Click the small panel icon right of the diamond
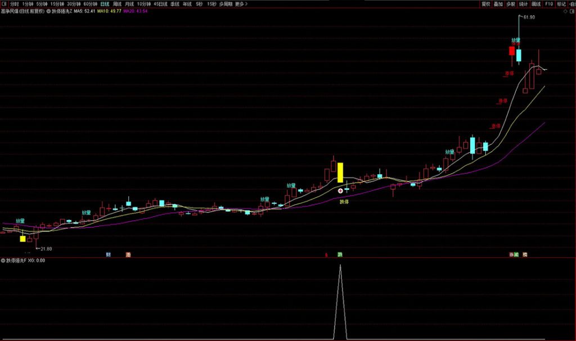This screenshot has height=341, width=576. (x=571, y=11)
